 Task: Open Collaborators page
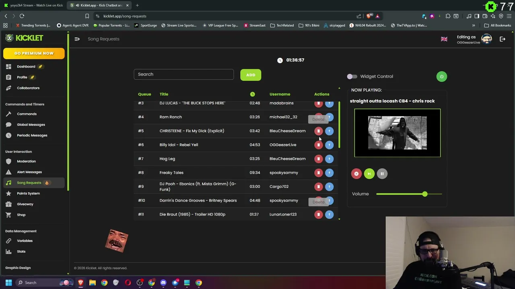[28, 88]
